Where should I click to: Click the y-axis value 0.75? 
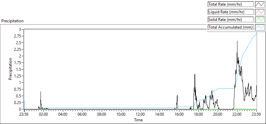click(x=17, y=89)
